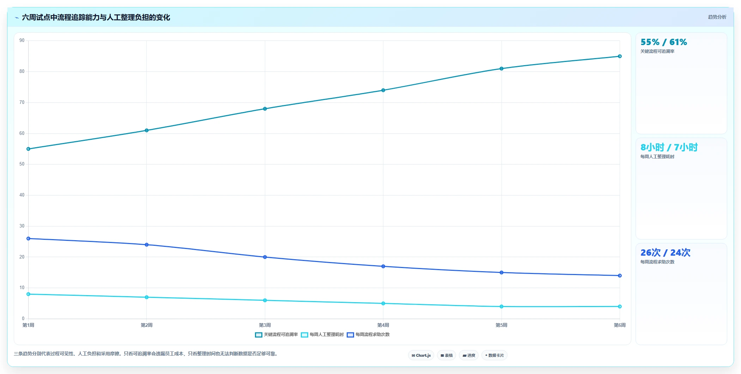Click the trend icon beside the chart title

pyautogui.click(x=17, y=18)
